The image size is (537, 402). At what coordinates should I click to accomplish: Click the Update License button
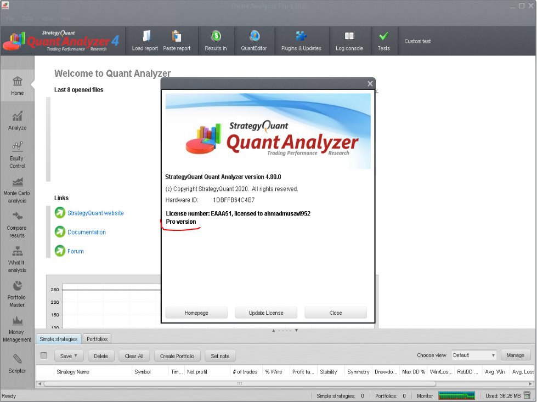coord(266,313)
